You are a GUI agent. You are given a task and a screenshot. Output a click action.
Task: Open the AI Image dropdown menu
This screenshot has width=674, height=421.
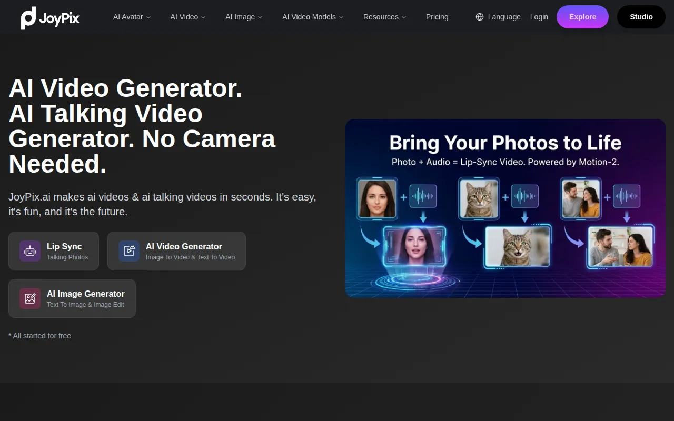point(244,17)
